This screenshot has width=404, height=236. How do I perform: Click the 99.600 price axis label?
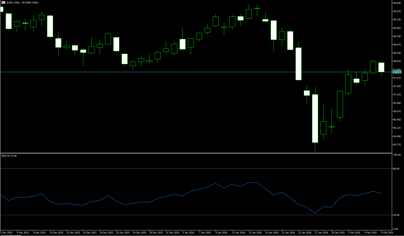point(397,3)
